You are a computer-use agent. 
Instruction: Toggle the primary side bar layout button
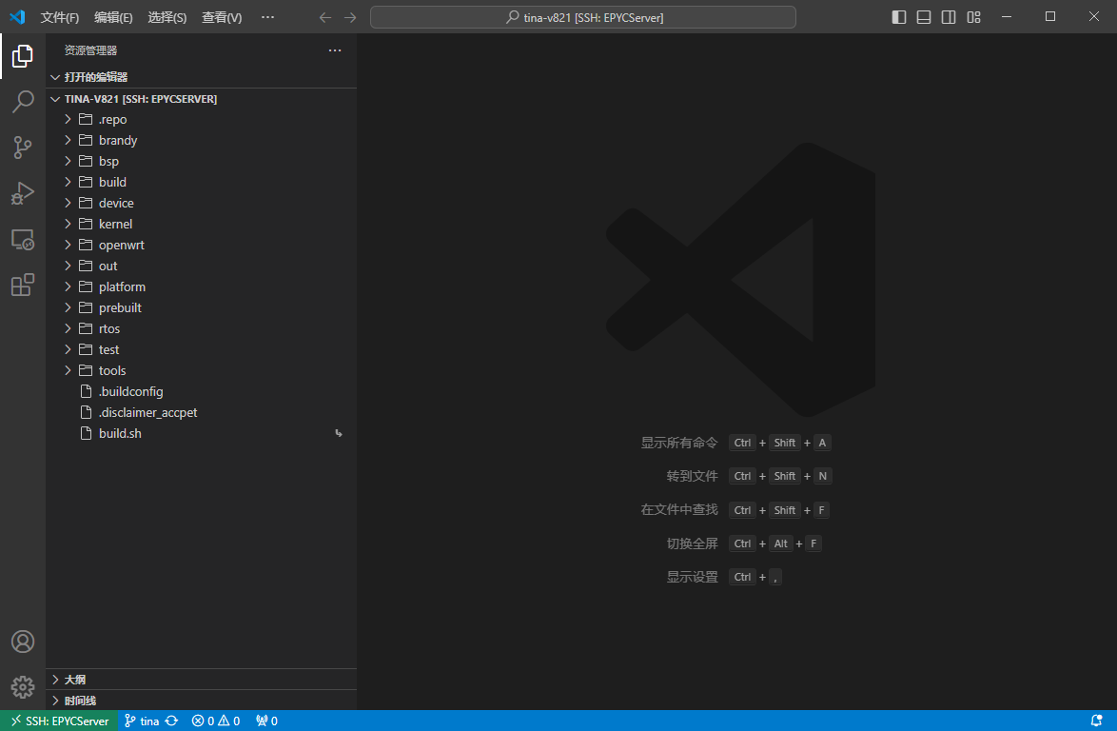[899, 17]
